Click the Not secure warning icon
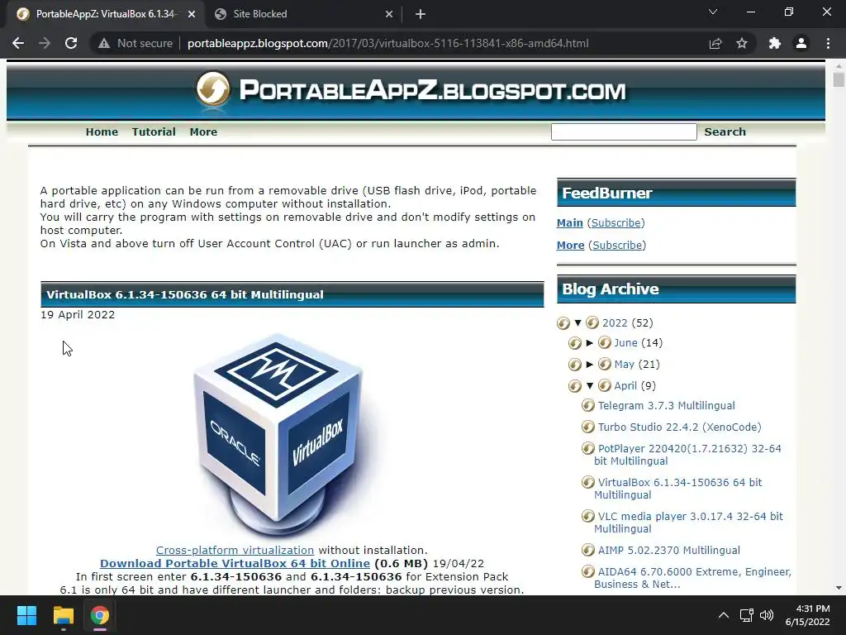 (x=104, y=43)
